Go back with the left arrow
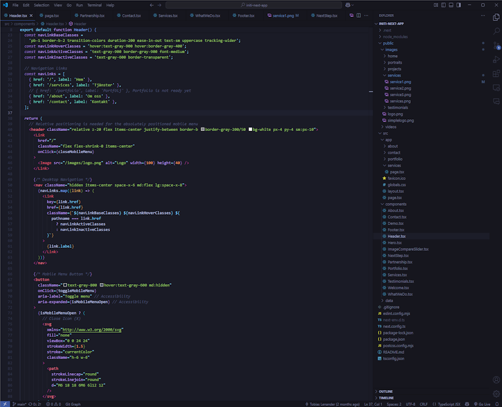The height and width of the screenshot is (407, 502). pos(152,5)
